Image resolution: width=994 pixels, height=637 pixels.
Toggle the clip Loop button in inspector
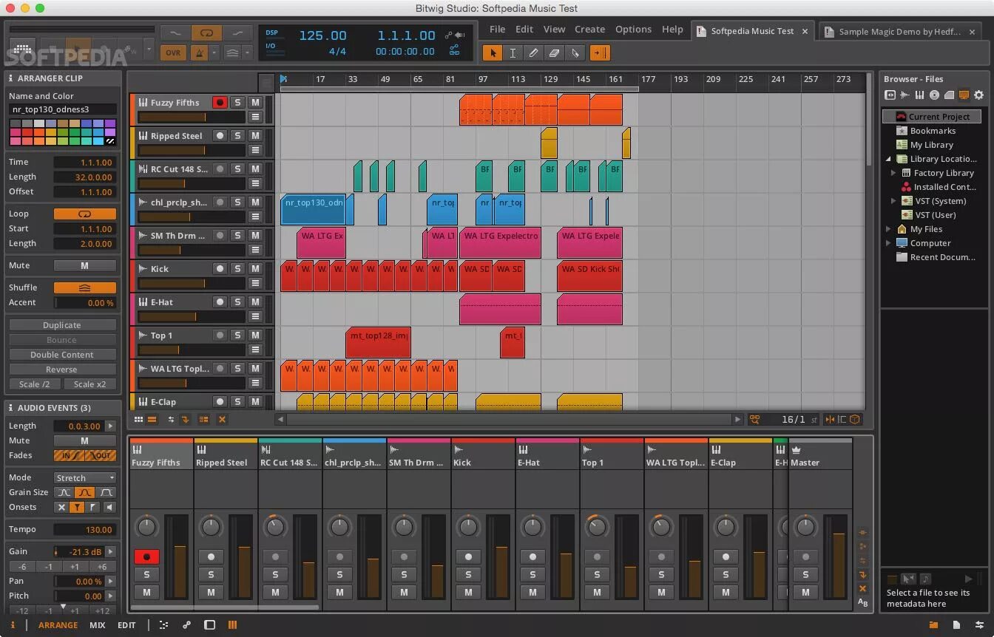(x=84, y=214)
